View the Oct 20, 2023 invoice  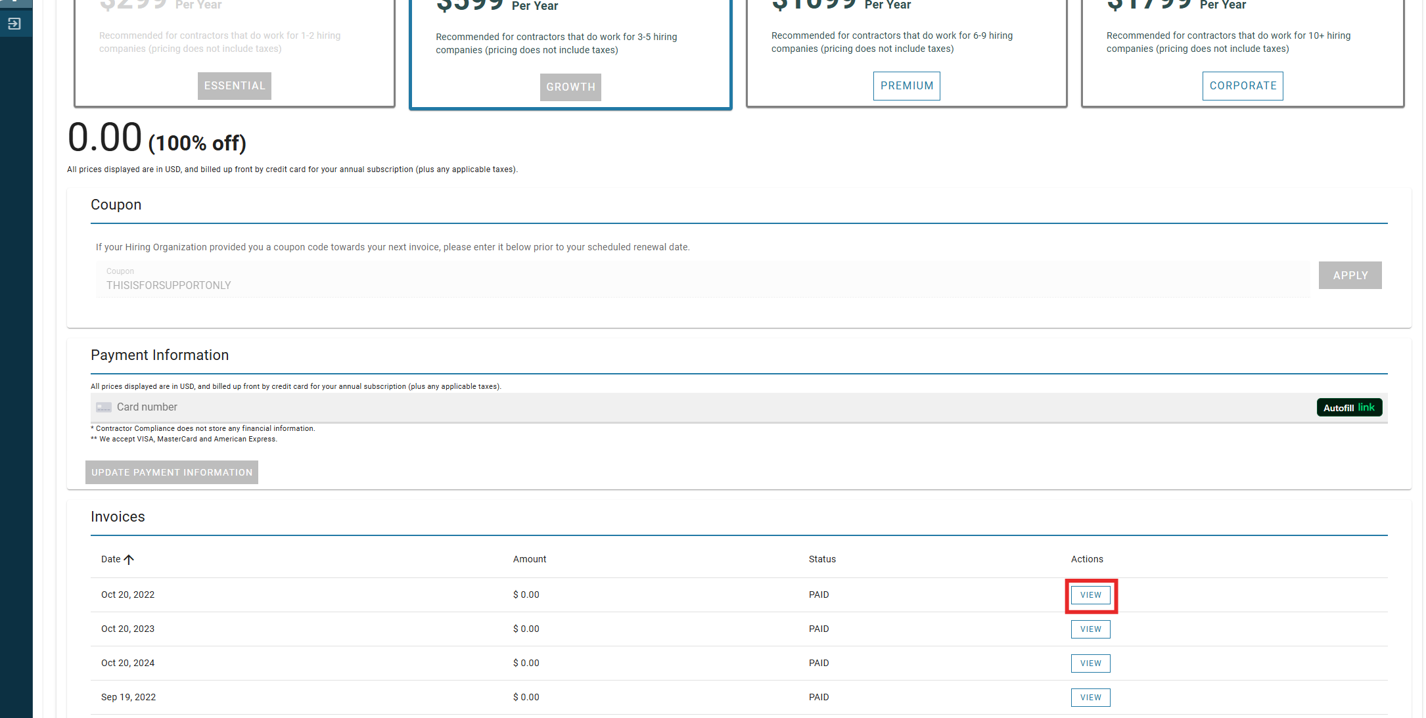(x=1090, y=629)
